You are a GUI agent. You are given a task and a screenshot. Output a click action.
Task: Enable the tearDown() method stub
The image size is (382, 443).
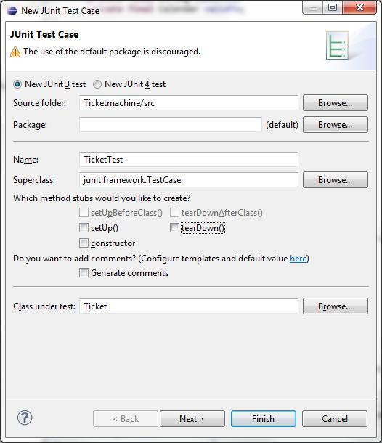click(x=174, y=228)
